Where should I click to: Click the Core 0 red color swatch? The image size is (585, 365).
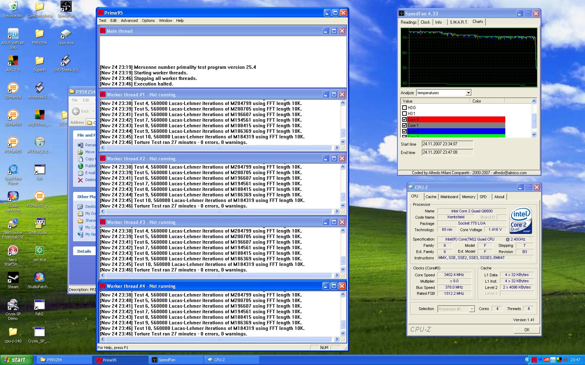tap(456, 120)
